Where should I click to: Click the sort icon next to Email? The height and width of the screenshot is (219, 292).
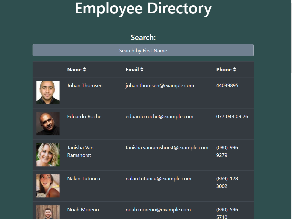click(142, 69)
